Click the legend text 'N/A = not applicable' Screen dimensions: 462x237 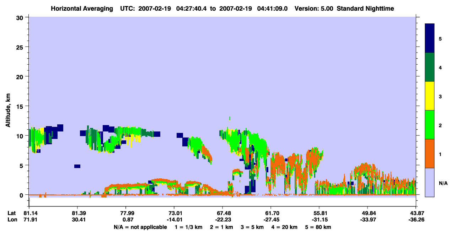point(140,227)
